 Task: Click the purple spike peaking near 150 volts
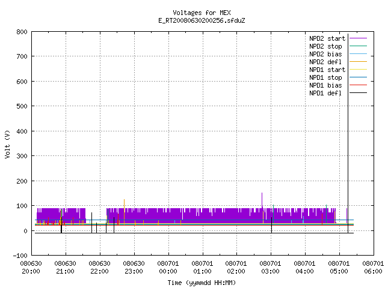[262, 200]
